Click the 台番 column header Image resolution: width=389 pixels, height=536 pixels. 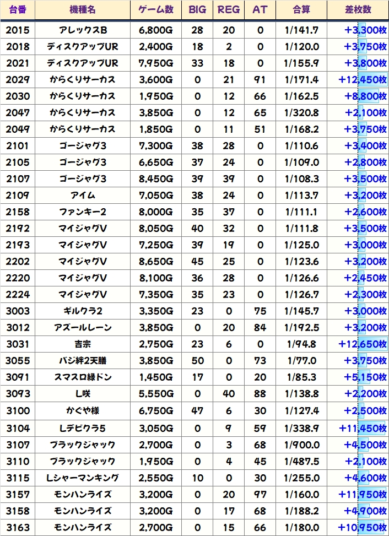18,9
